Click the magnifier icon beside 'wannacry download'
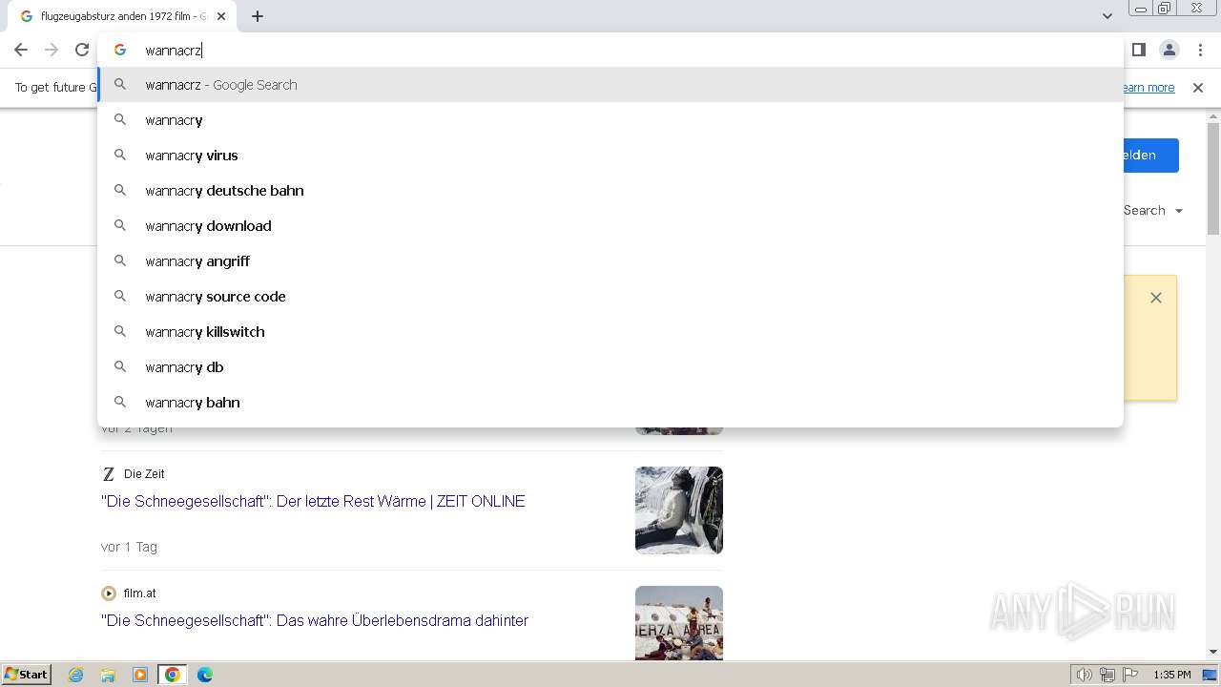1221x687 pixels. tap(120, 225)
